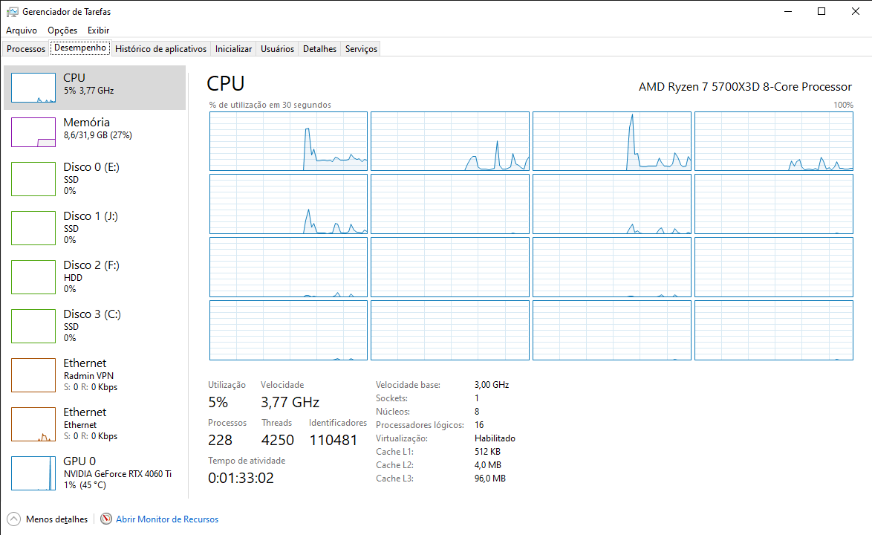Click the Cache L3 96,0 MB value
The height and width of the screenshot is (535, 872).
coord(490,479)
